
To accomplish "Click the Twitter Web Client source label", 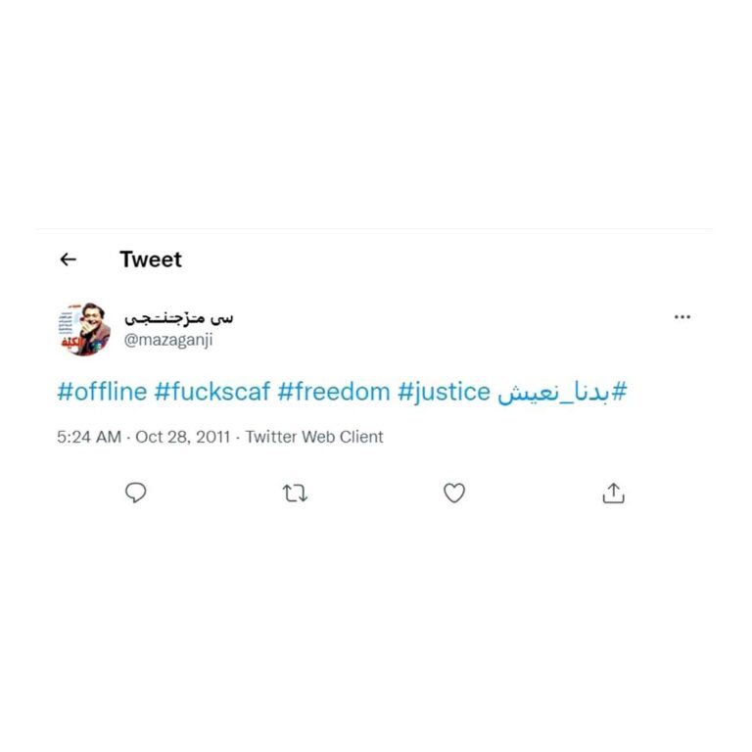I will (314, 437).
